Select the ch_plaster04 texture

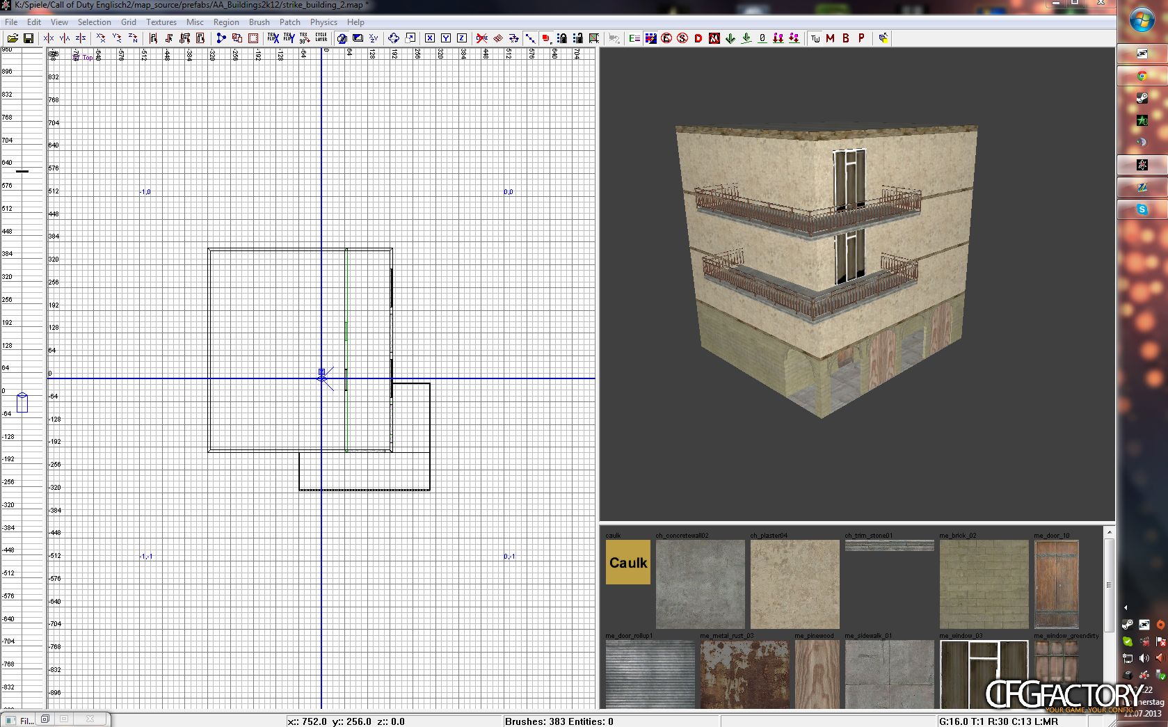[794, 584]
